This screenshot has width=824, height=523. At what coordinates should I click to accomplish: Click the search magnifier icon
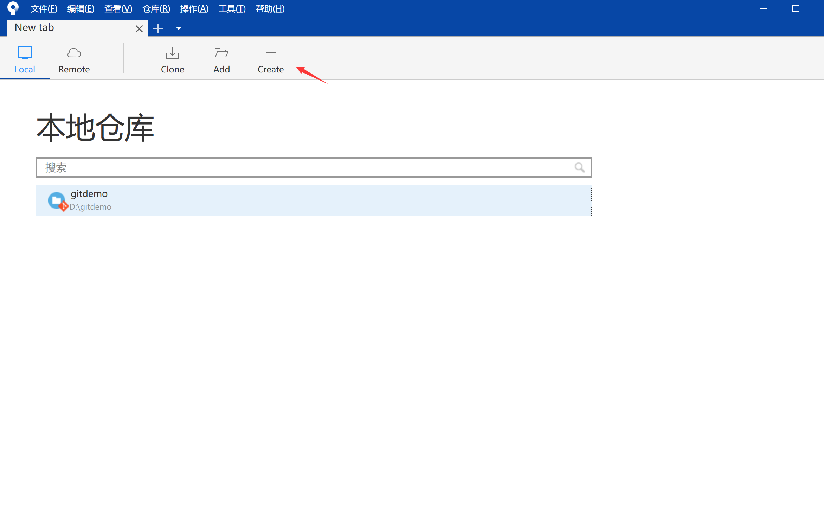[x=579, y=167]
